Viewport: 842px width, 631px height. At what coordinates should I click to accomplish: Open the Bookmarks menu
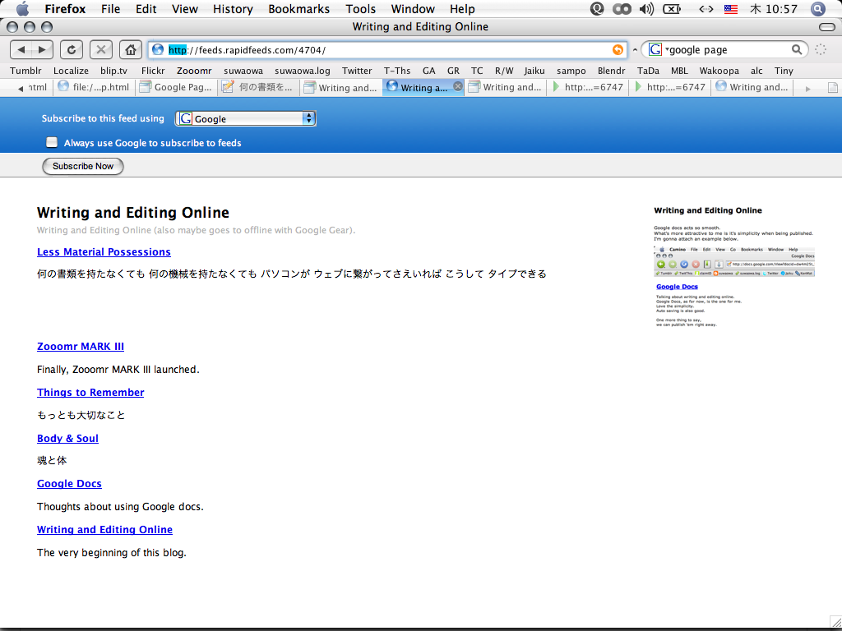[x=299, y=9]
